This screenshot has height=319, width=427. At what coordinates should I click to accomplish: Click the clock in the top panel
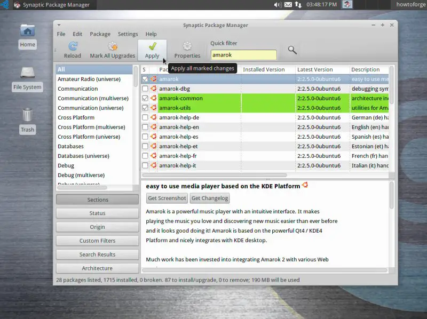pos(322,5)
